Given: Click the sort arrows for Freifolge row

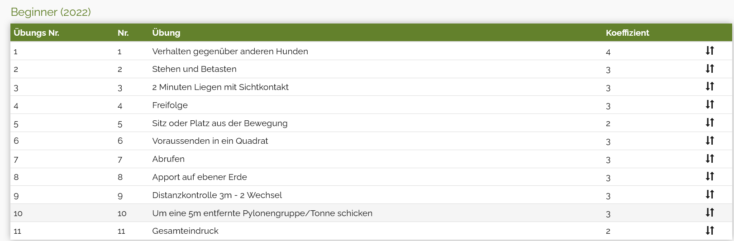Looking at the screenshot, I should pos(710,104).
